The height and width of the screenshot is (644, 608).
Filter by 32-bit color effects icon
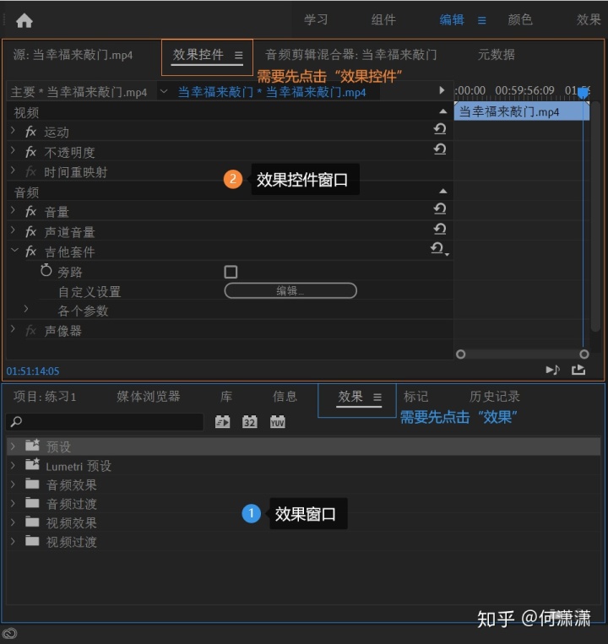(x=250, y=422)
